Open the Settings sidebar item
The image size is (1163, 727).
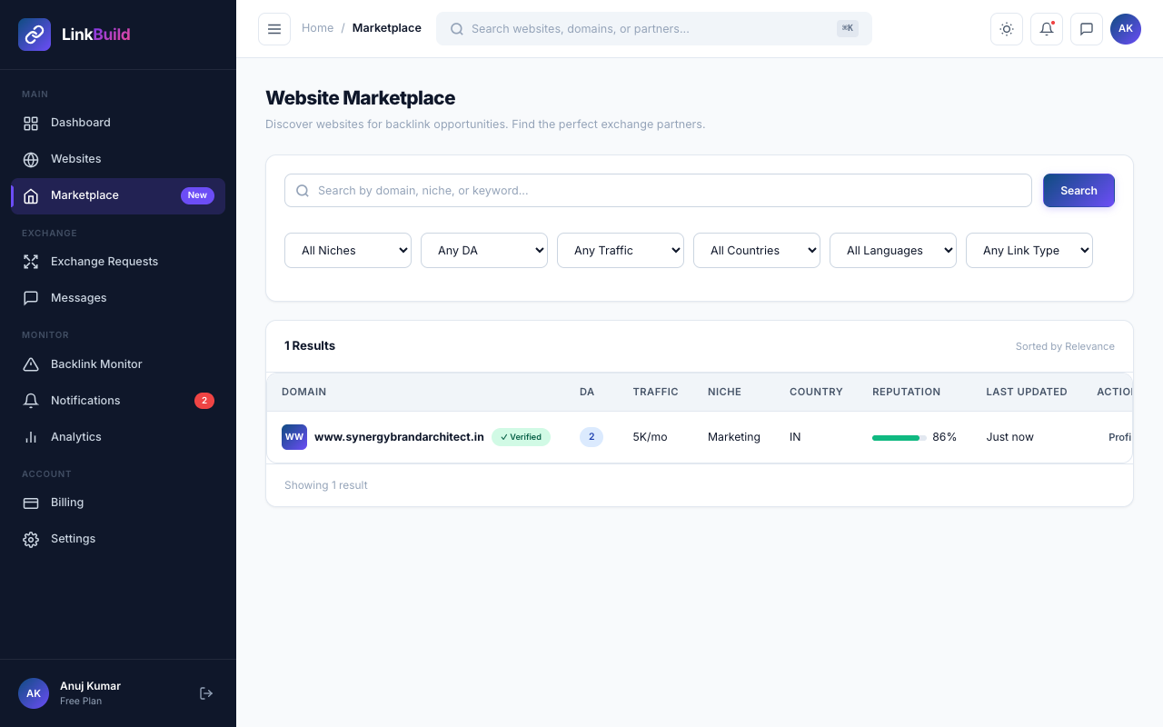[x=118, y=539]
